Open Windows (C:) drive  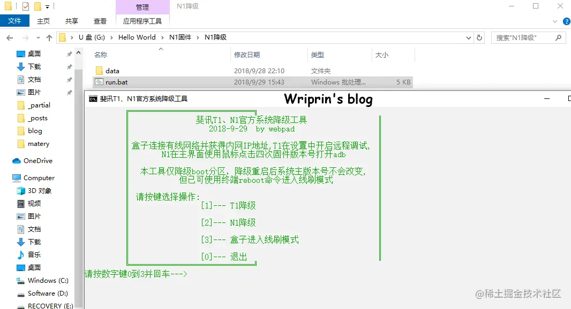tap(48, 280)
